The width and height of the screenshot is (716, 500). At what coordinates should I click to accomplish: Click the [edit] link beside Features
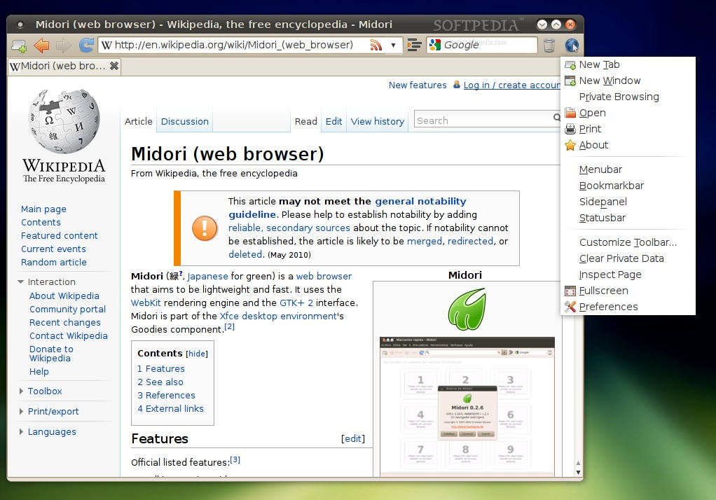point(353,439)
